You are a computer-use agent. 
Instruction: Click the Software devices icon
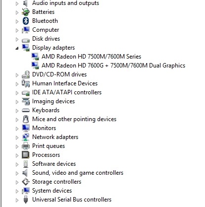point(26,164)
